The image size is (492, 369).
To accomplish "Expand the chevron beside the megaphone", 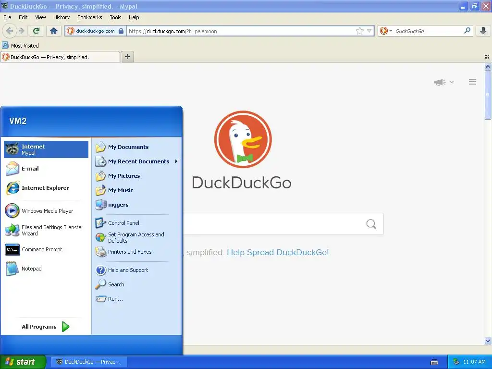I will pos(452,82).
